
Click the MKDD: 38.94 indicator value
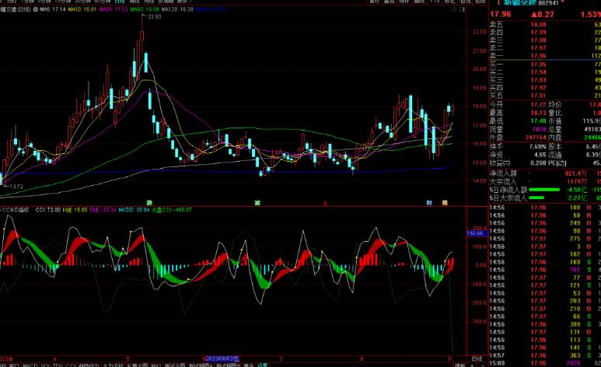click(x=135, y=210)
